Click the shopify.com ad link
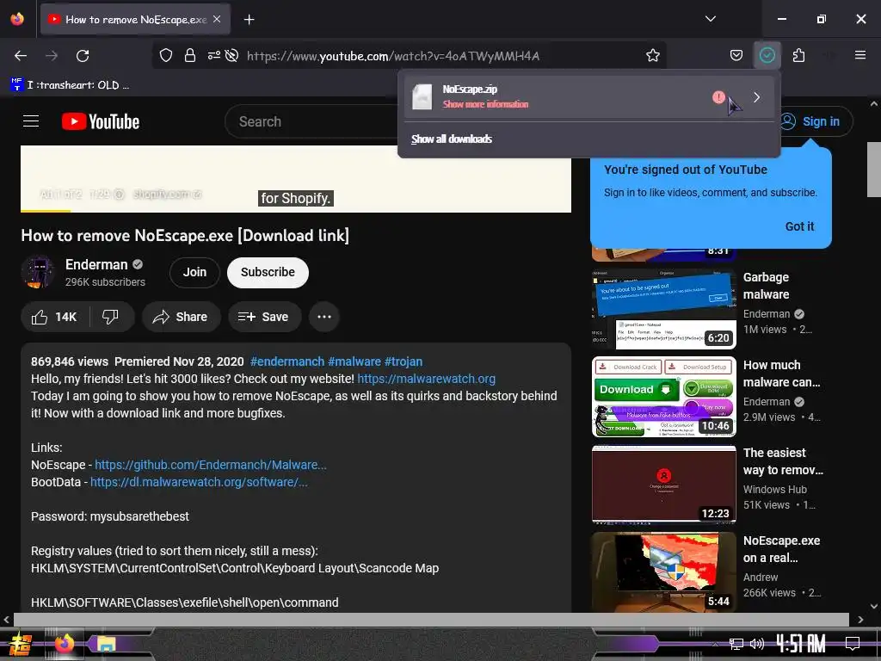 click(166, 195)
